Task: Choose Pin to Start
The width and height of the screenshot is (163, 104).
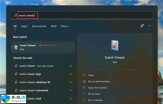Action: tap(94, 94)
